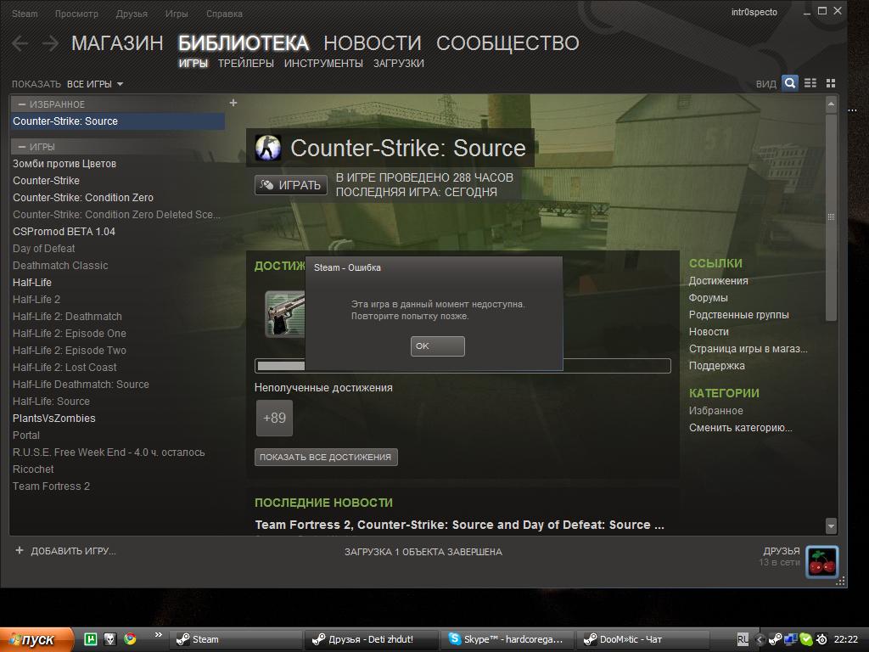Open the ВСЕ ИГРЫ filter dropdown
Viewport: 869px width, 652px height.
click(95, 84)
